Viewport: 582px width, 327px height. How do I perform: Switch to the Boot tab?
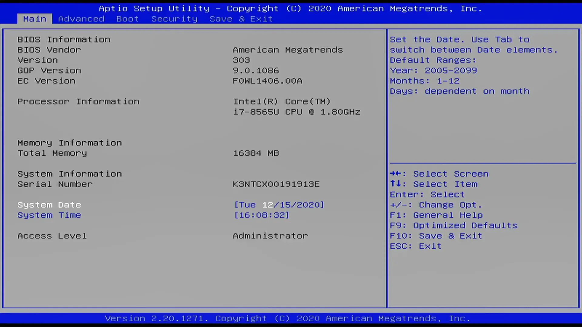pos(127,19)
